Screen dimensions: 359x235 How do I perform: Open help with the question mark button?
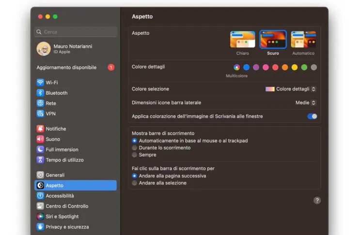click(x=317, y=201)
